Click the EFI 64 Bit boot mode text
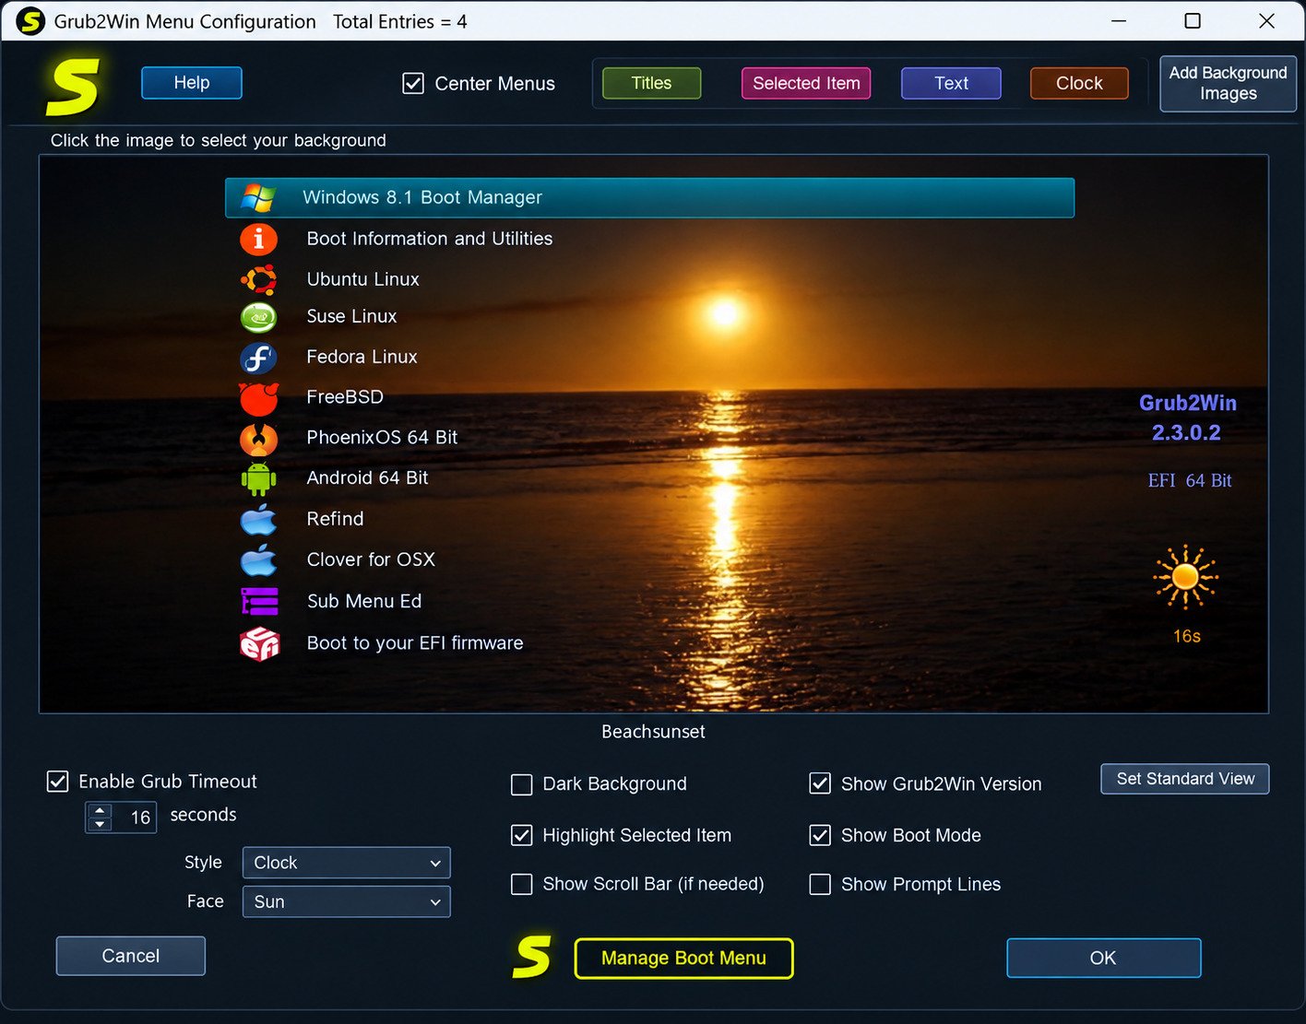Image resolution: width=1306 pixels, height=1024 pixels. click(x=1190, y=480)
